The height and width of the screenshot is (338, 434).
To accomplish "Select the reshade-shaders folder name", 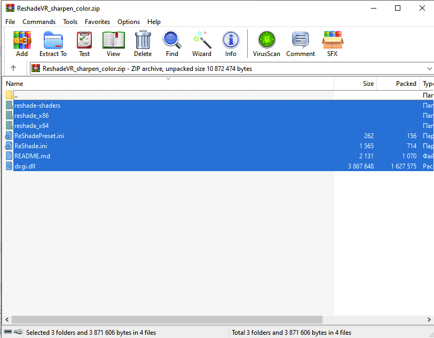I will pyautogui.click(x=37, y=106).
